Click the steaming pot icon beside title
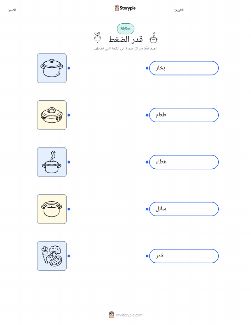This screenshot has width=251, height=325. [x=153, y=38]
